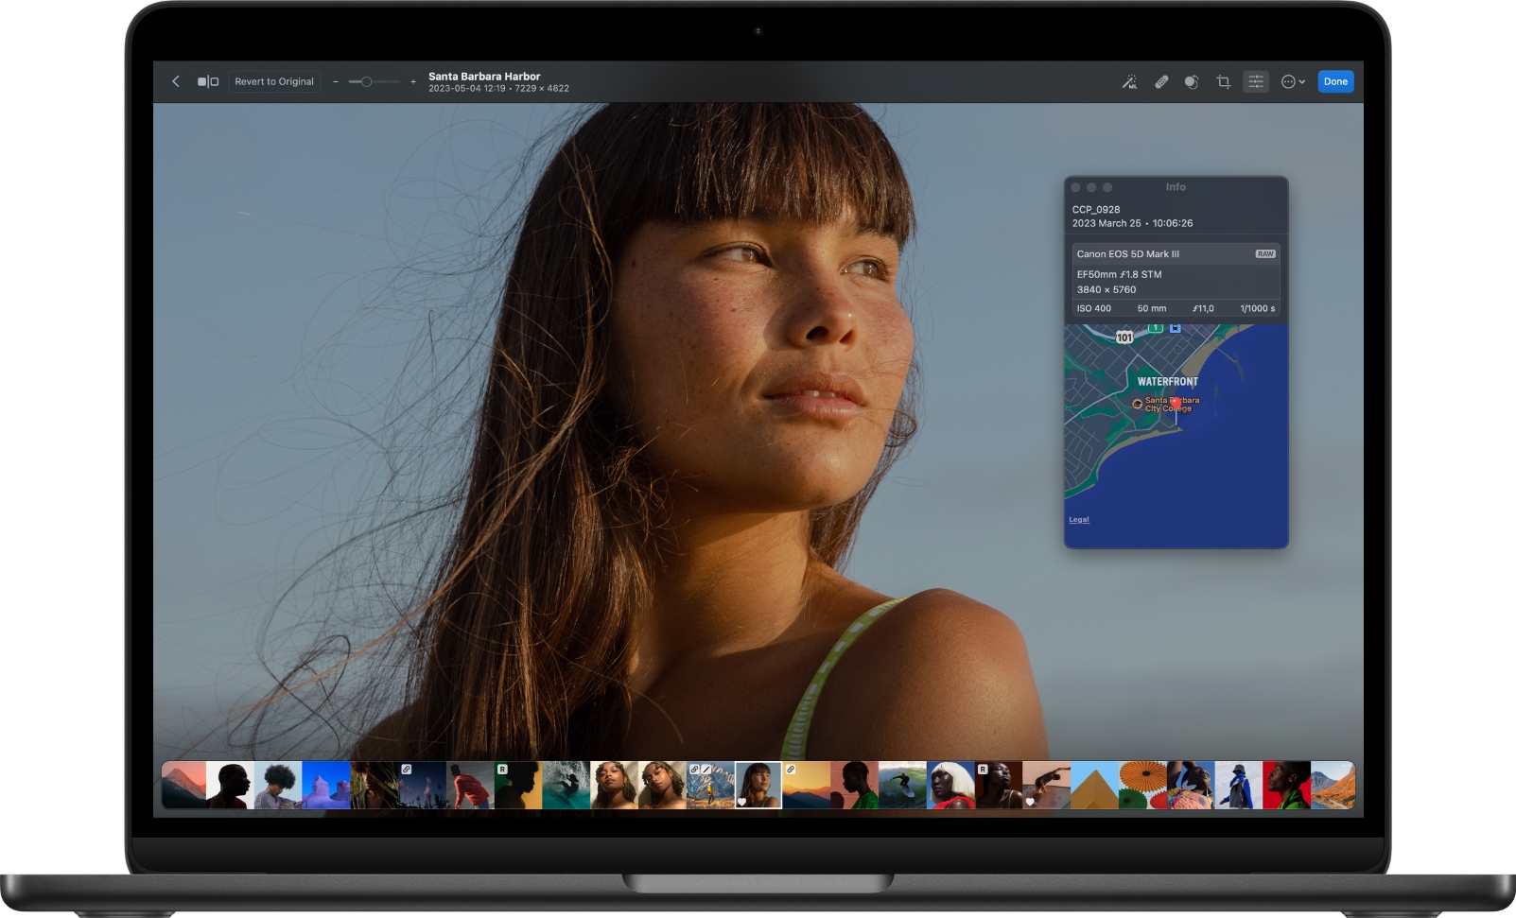Viewport: 1516px width, 918px height.
Task: Click the Santa Barbara Harbor title text
Action: click(484, 76)
